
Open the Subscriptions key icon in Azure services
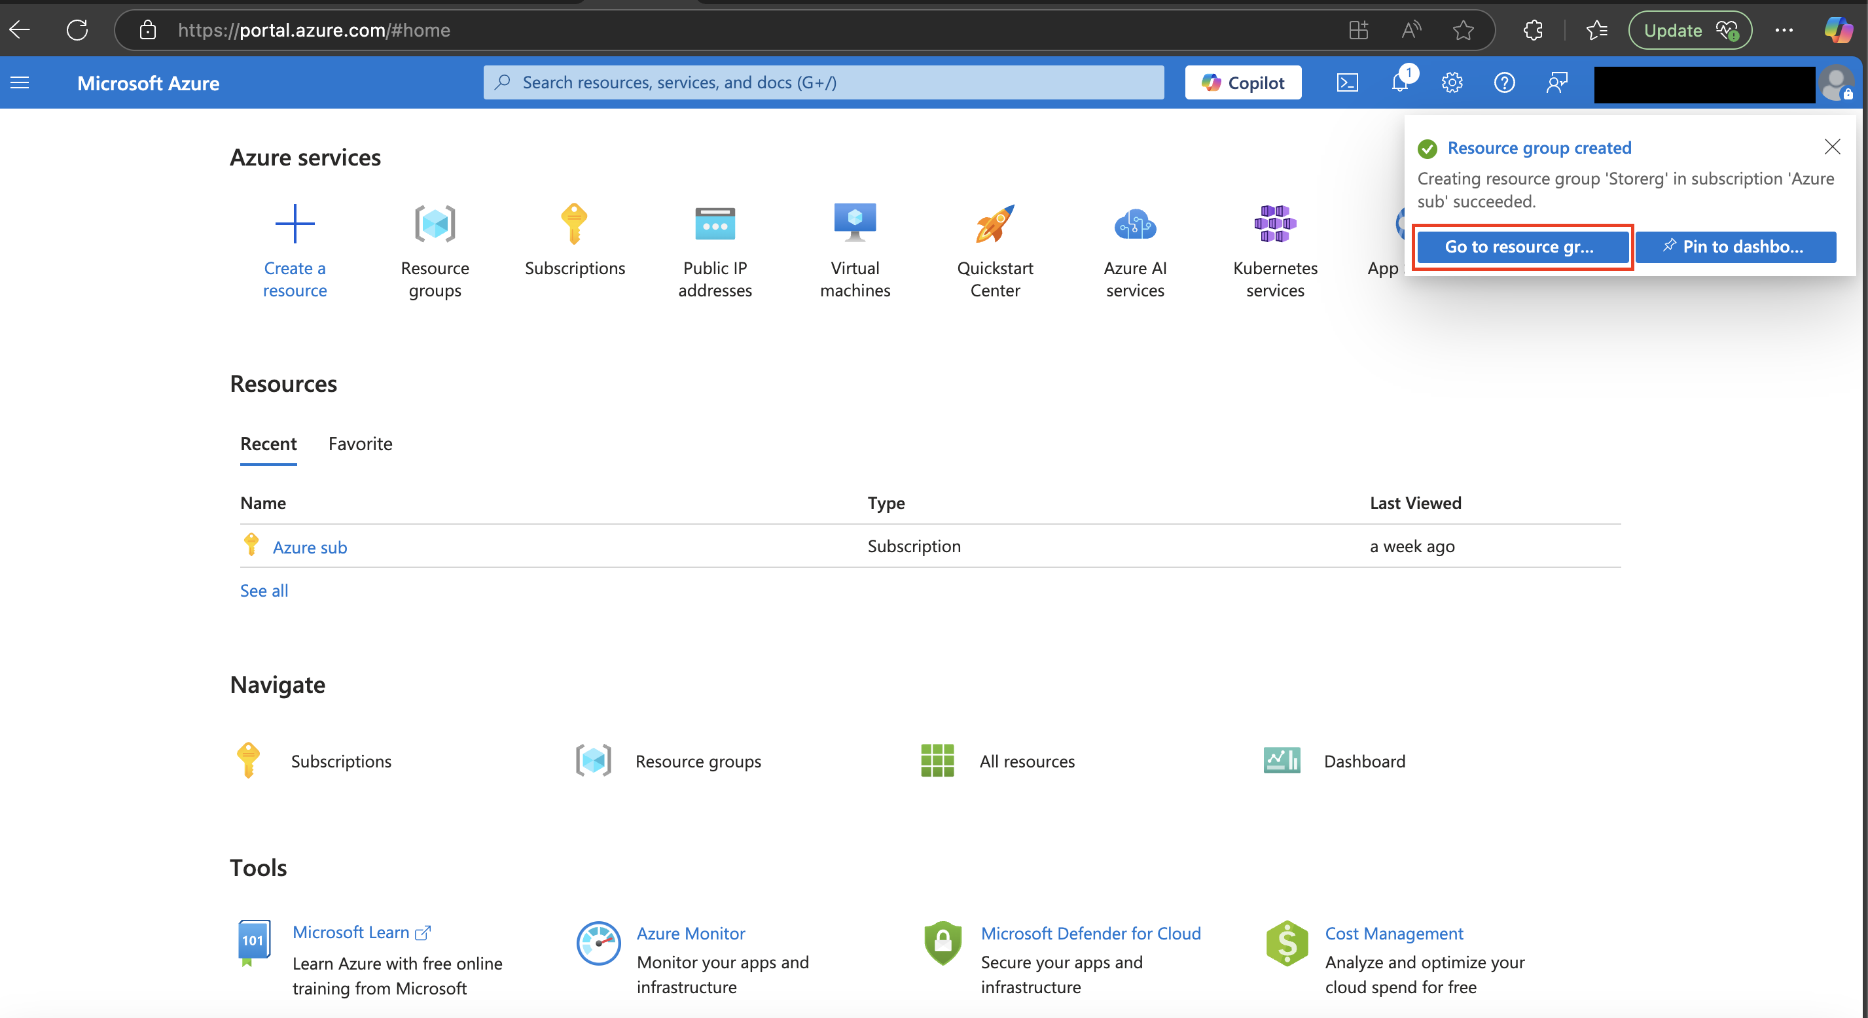tap(573, 223)
